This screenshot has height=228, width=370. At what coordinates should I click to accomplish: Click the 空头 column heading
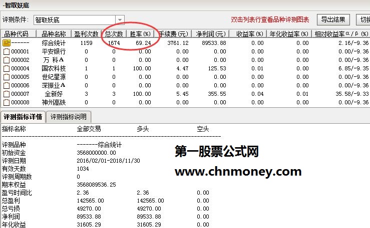point(203,129)
